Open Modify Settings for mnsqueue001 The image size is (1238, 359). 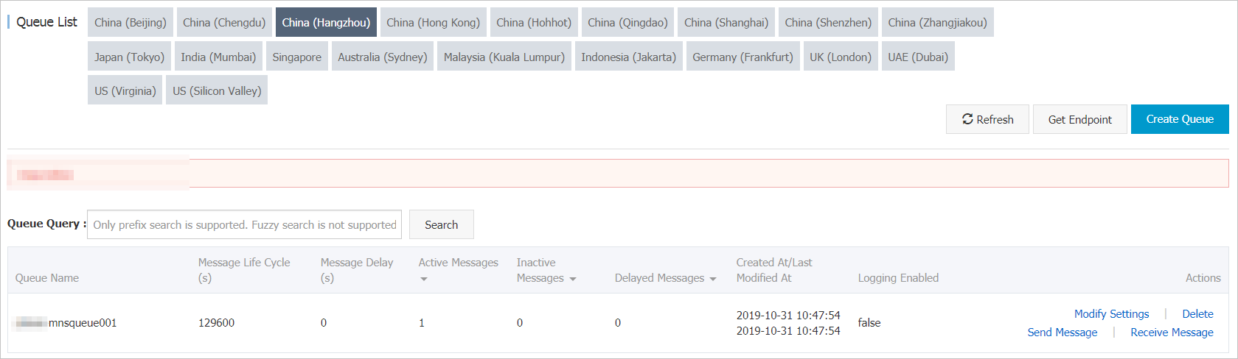click(x=1111, y=313)
